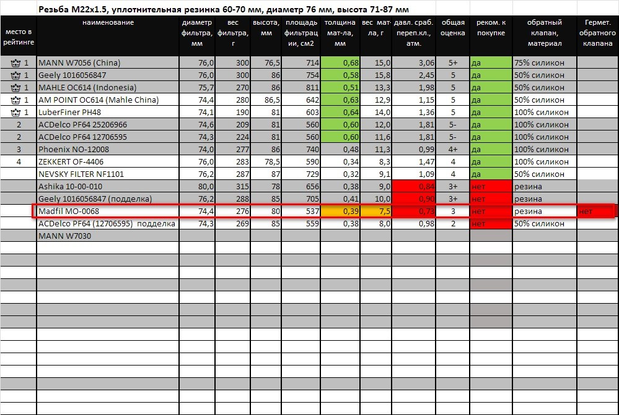Image resolution: width=619 pixels, height=415 pixels.
Task: Click the crown icon in LuberFiner PH48 row
Action: click(15, 113)
